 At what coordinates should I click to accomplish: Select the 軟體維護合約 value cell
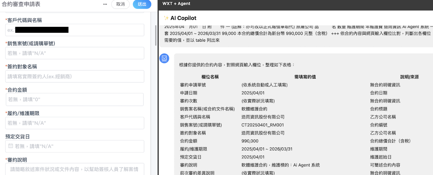pyautogui.click(x=254, y=109)
